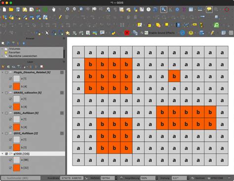Uncheck category b [1] under QGIS_Auflösen
The height and width of the screenshot is (181, 234).
tap(10, 147)
